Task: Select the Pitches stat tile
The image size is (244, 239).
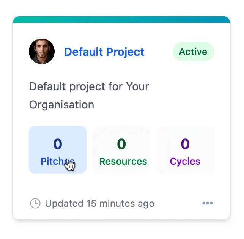Action: (58, 150)
